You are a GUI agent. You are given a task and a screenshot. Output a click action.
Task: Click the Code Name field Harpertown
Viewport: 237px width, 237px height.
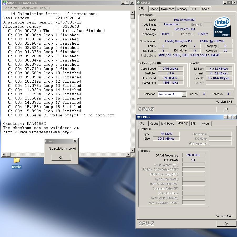point(172,24)
